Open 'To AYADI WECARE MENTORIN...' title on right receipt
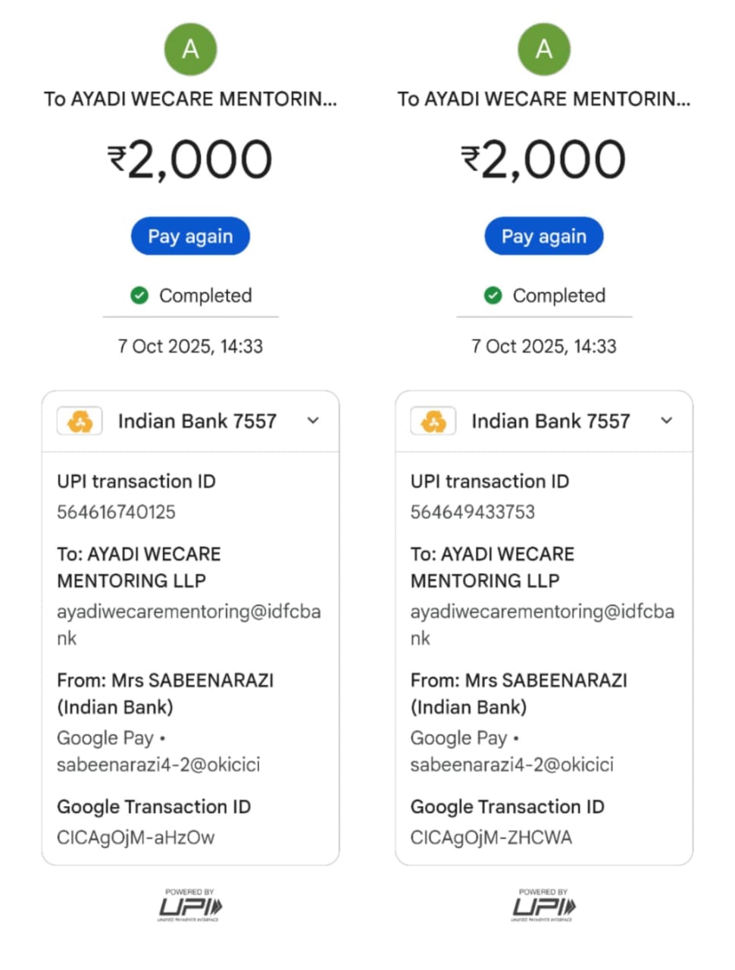The width and height of the screenshot is (735, 970). pyautogui.click(x=544, y=99)
